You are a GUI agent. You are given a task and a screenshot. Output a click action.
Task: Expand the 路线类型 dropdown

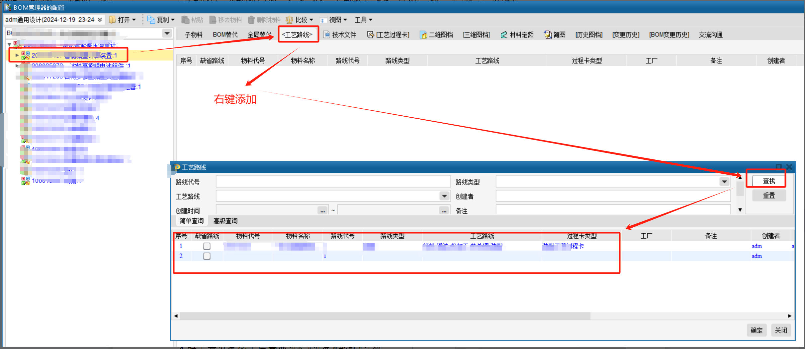tap(724, 182)
